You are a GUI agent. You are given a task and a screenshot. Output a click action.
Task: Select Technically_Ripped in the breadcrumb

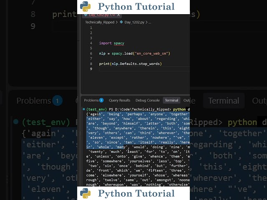click(x=100, y=22)
